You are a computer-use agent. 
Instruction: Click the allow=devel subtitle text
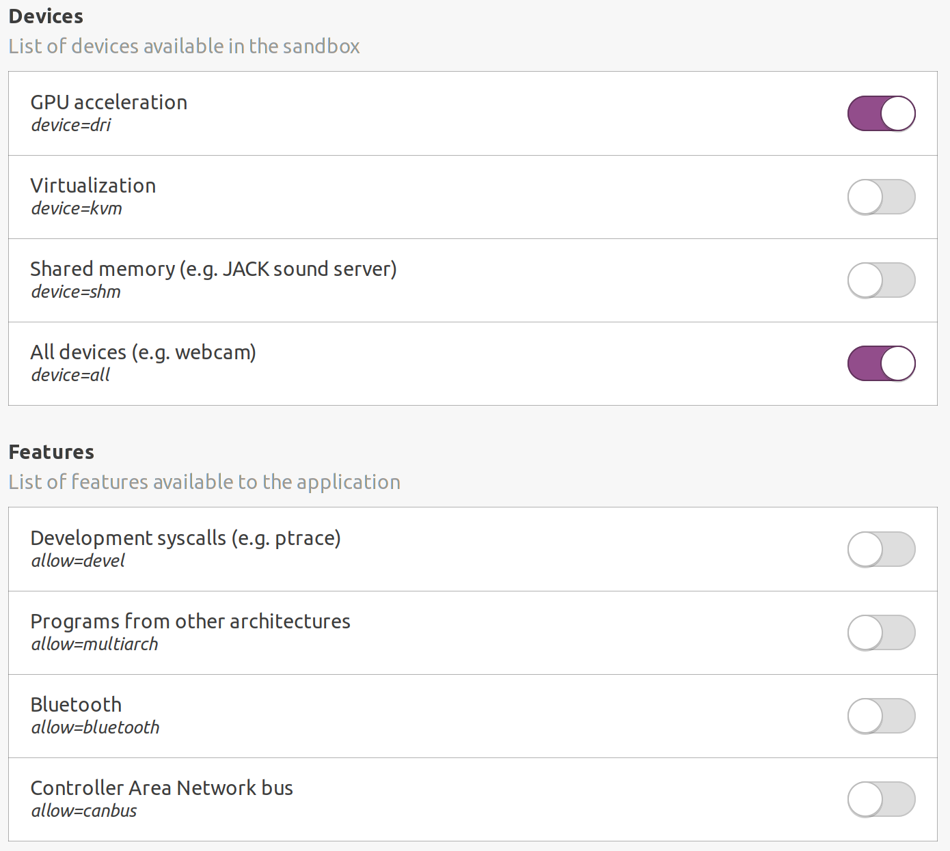78,561
